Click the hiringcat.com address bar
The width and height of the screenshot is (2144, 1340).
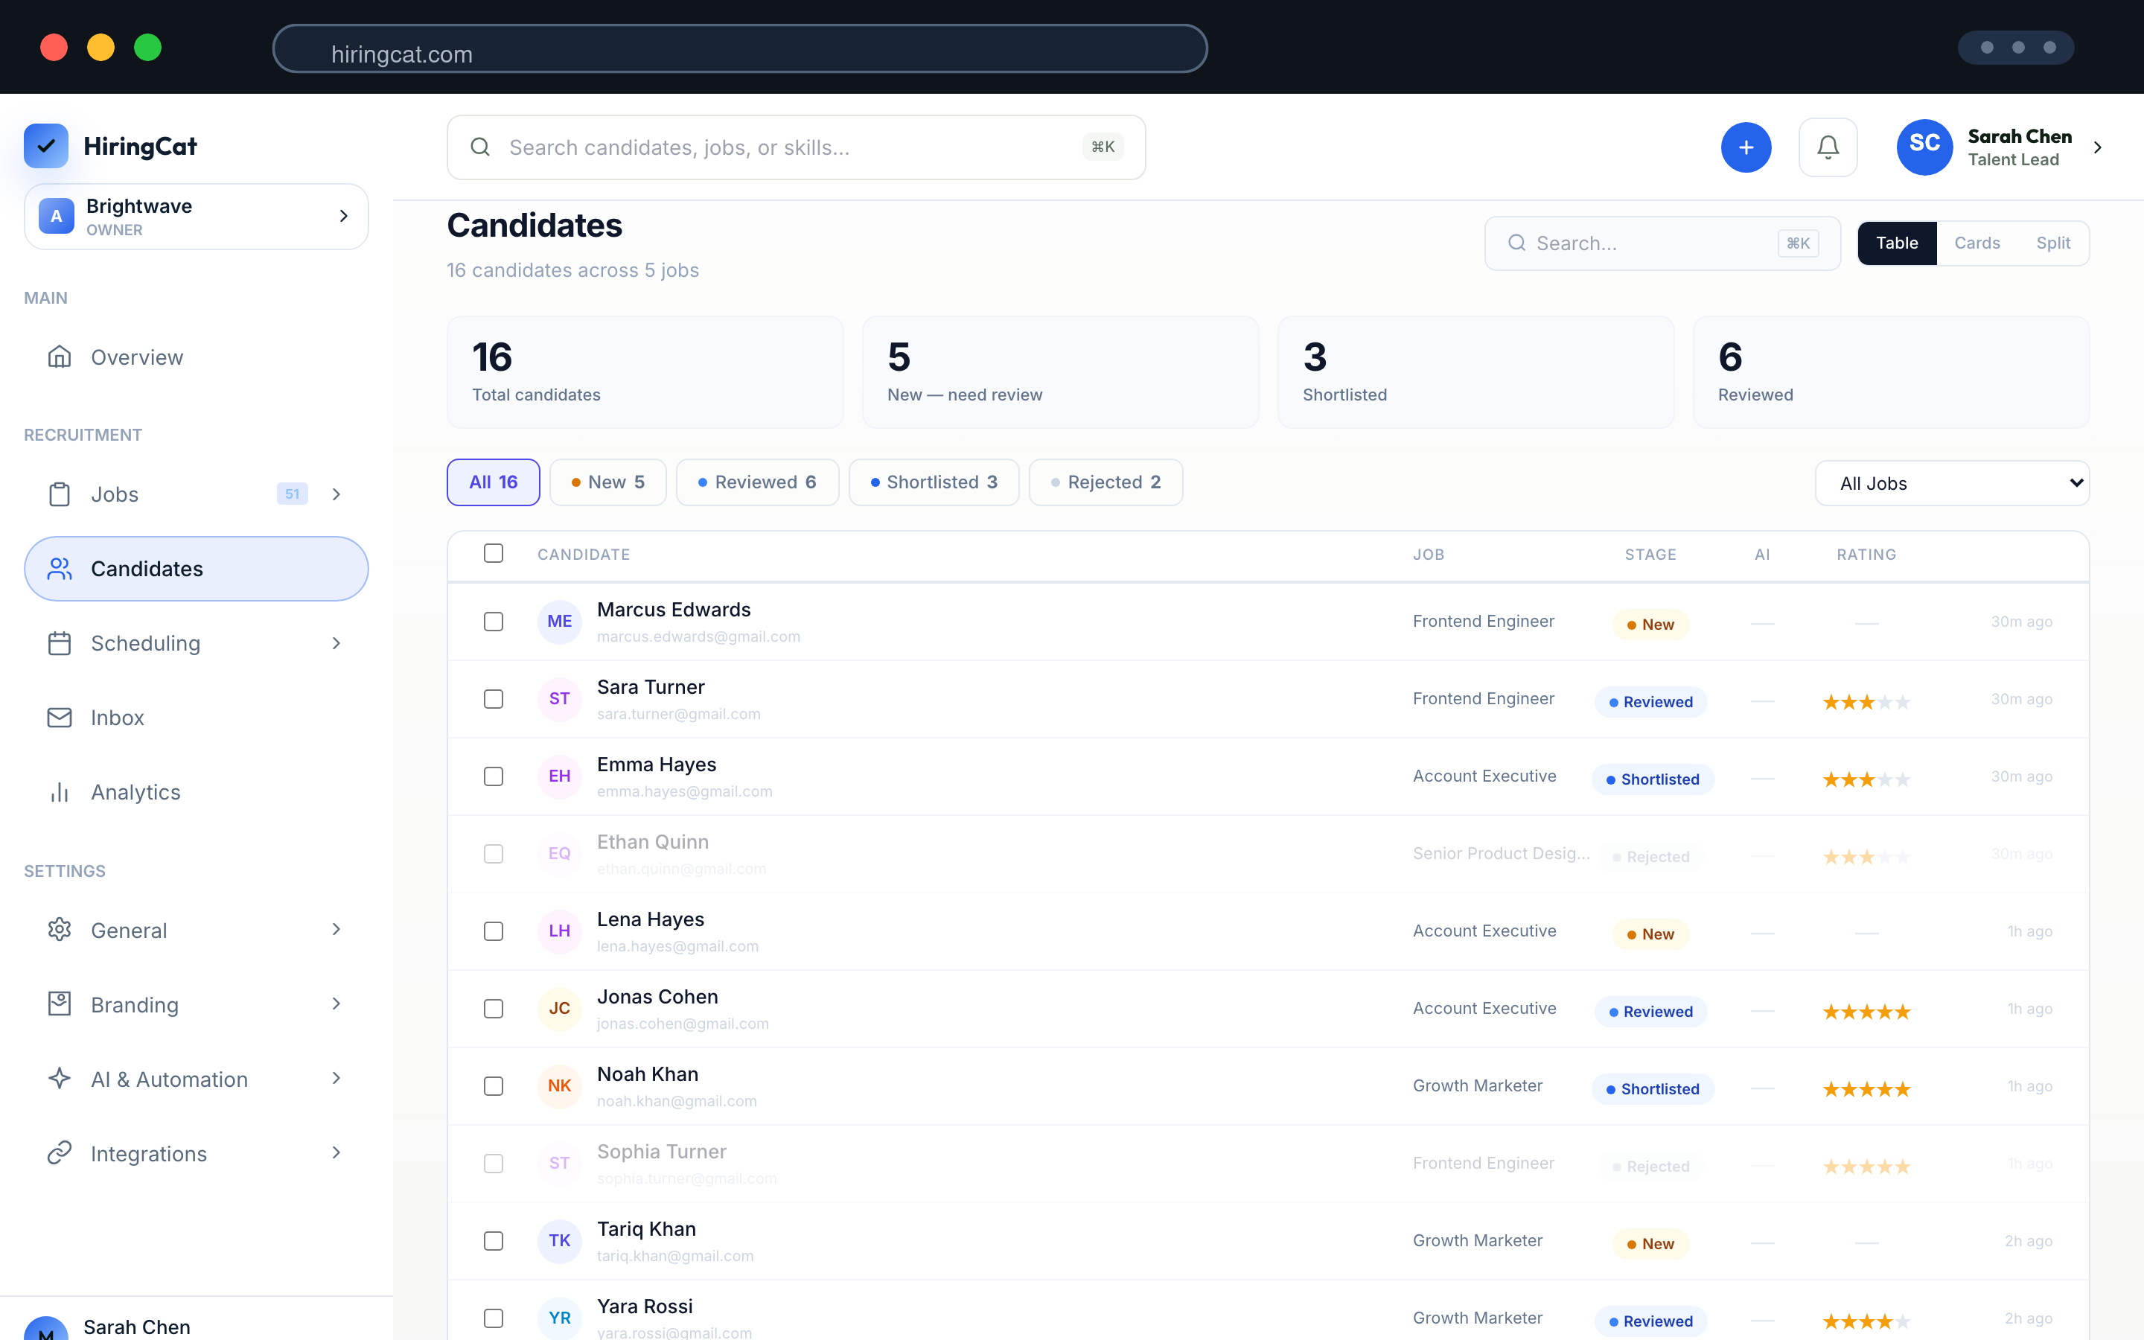click(740, 48)
